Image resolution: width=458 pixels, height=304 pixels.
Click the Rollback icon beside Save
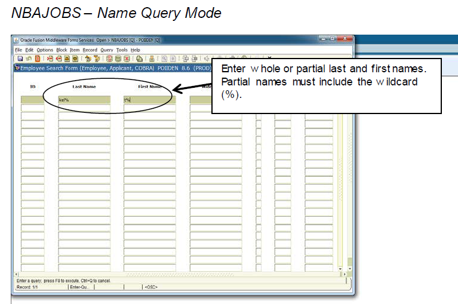click(x=27, y=59)
